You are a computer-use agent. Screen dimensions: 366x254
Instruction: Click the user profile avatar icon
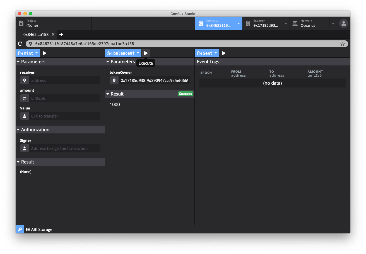(x=344, y=23)
